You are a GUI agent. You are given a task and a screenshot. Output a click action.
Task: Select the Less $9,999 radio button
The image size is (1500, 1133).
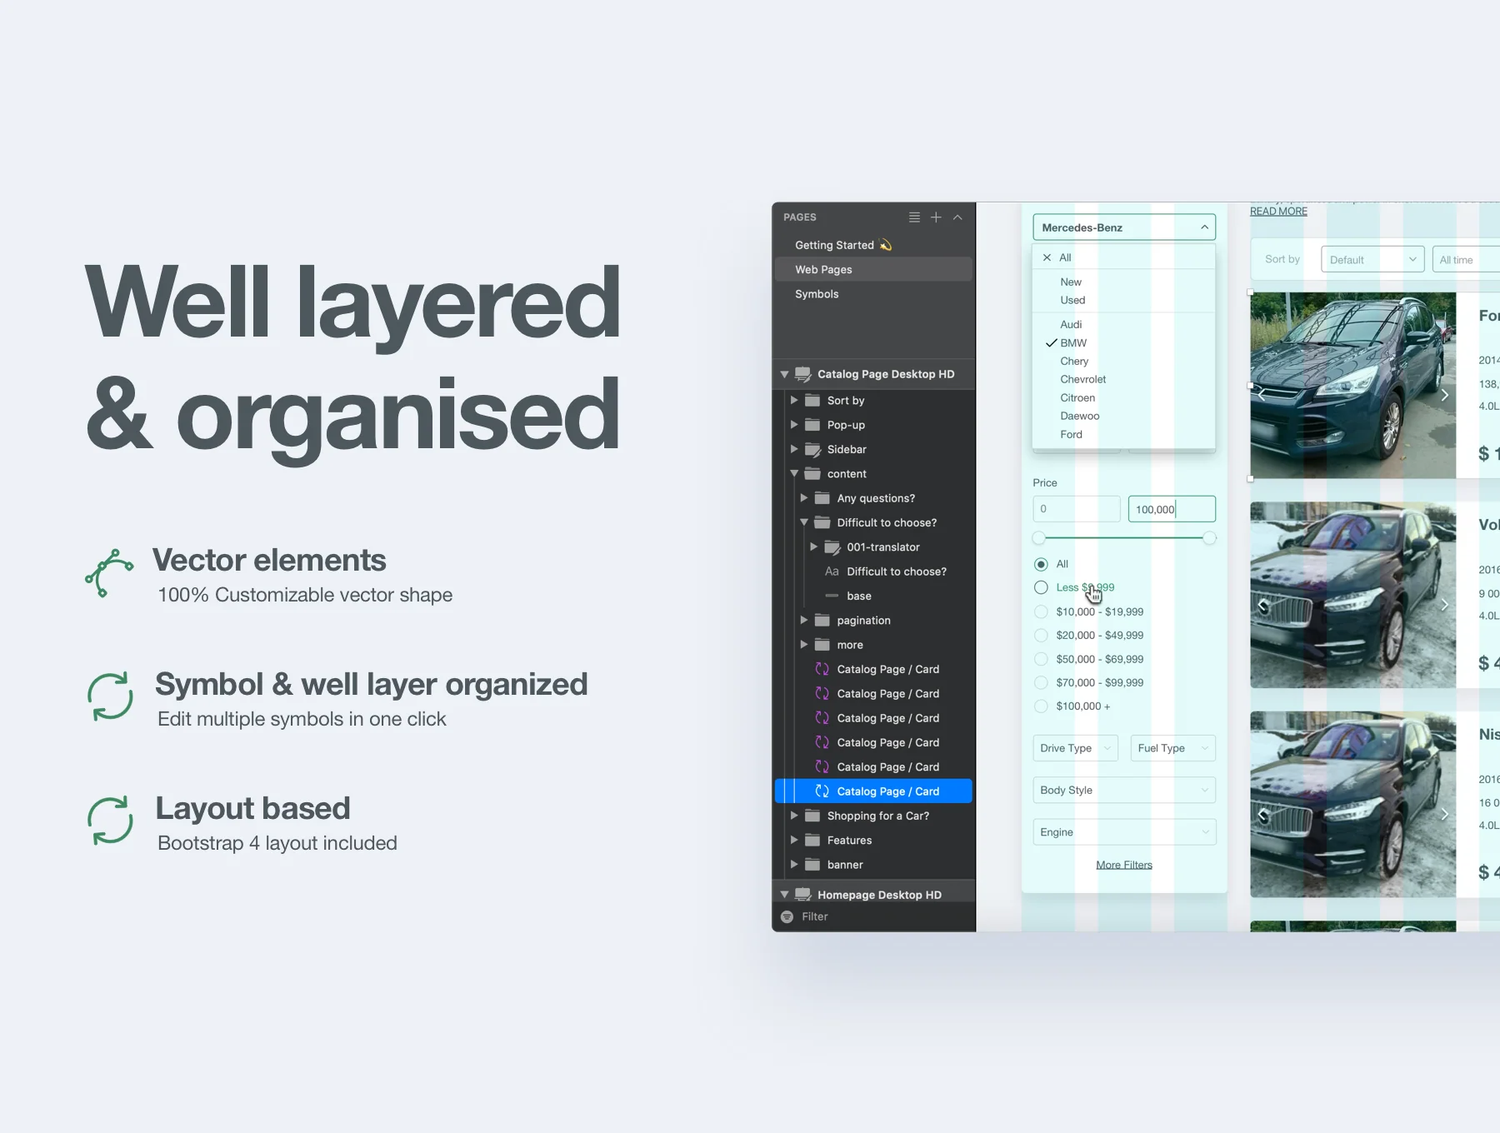(1041, 587)
